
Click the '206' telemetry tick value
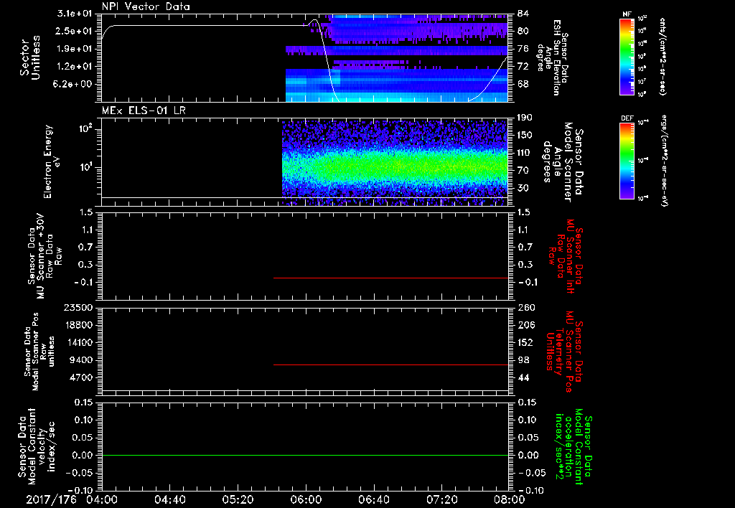click(x=526, y=325)
